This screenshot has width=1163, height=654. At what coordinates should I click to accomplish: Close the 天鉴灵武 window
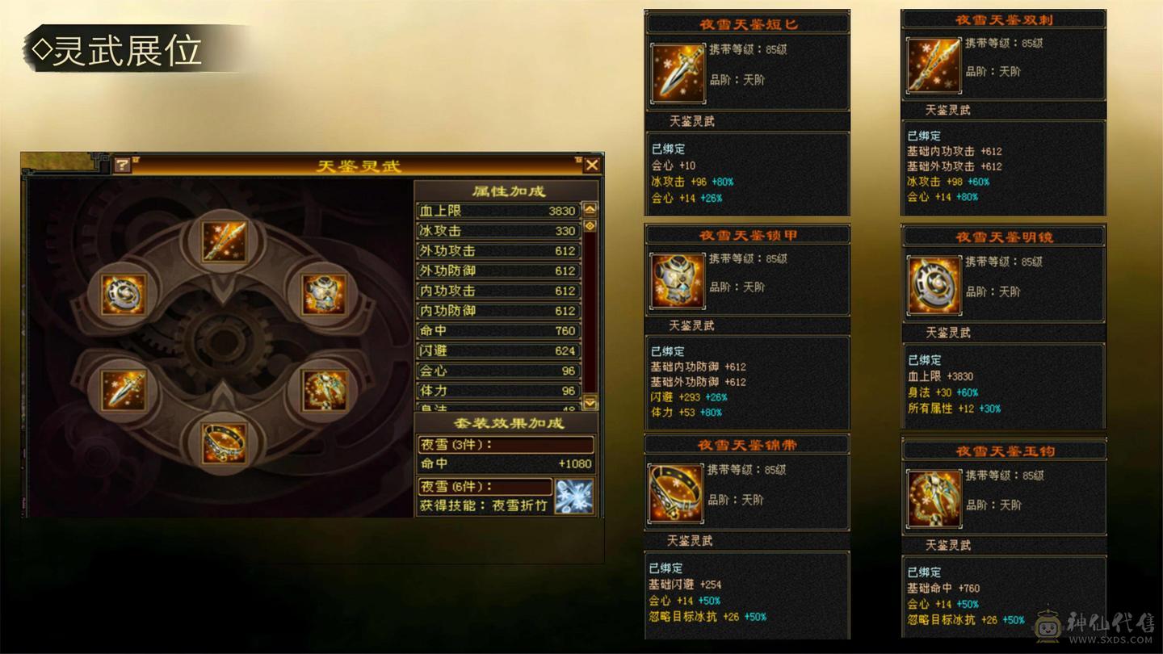click(x=592, y=166)
